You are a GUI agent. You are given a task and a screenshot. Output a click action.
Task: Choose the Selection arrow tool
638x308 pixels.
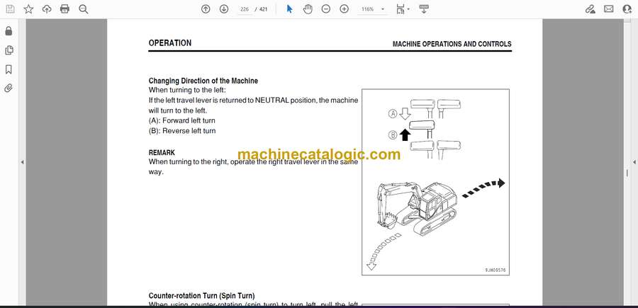tap(289, 9)
